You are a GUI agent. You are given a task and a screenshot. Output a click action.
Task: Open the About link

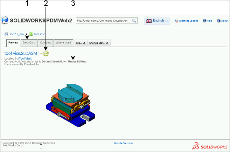pyautogui.click(x=224, y=21)
